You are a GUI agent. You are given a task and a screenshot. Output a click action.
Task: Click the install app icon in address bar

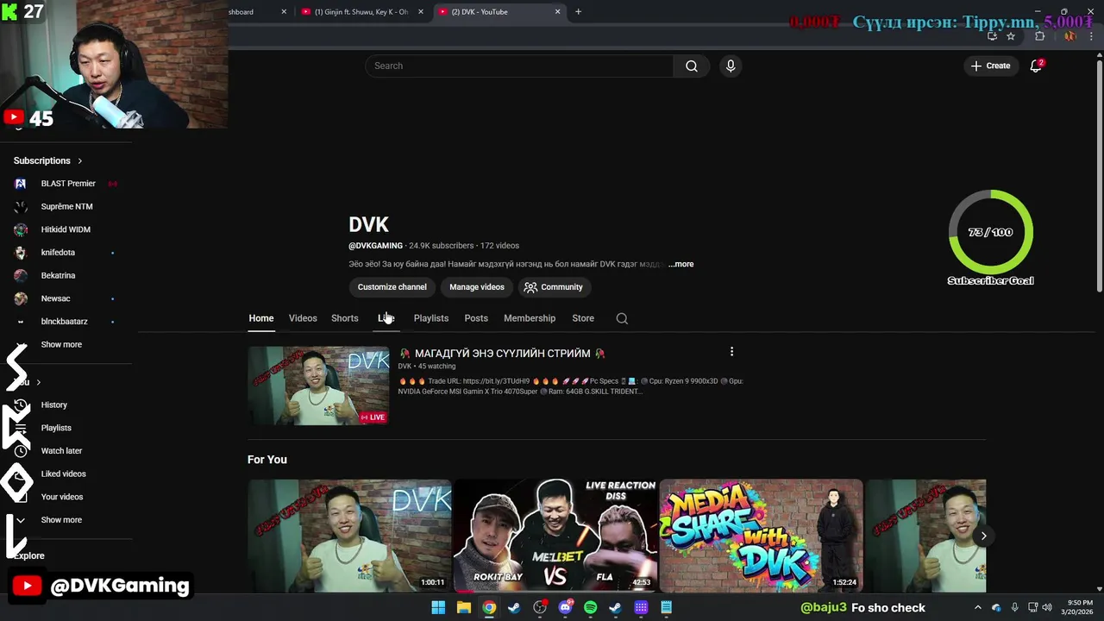point(993,36)
